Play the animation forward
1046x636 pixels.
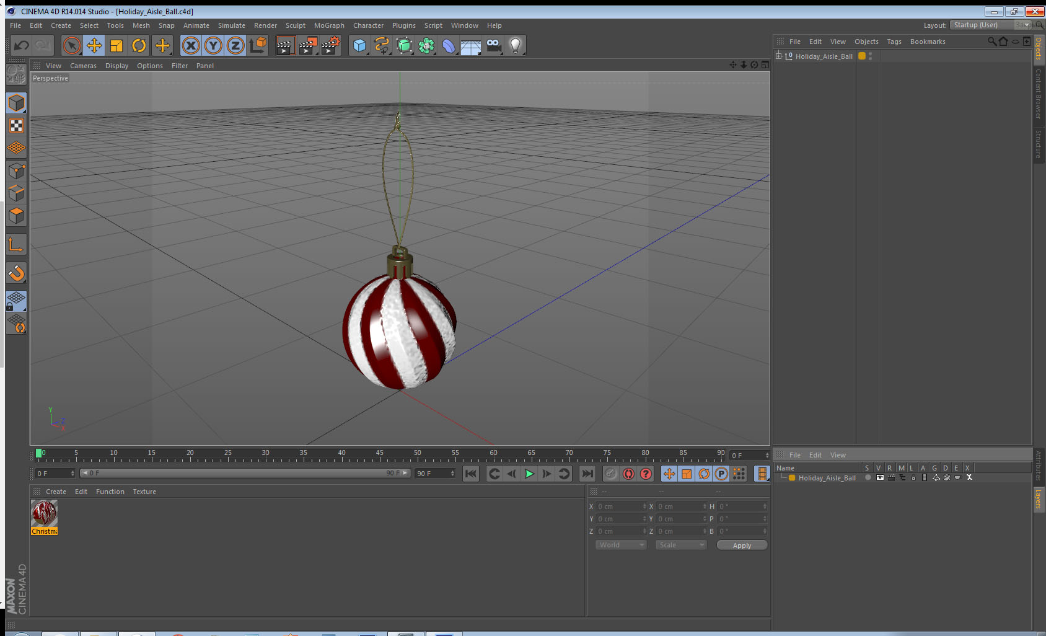click(529, 474)
